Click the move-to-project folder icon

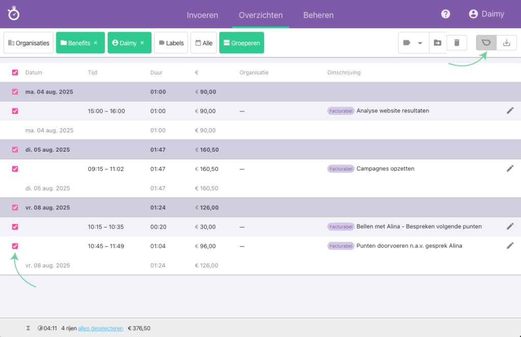tap(438, 43)
